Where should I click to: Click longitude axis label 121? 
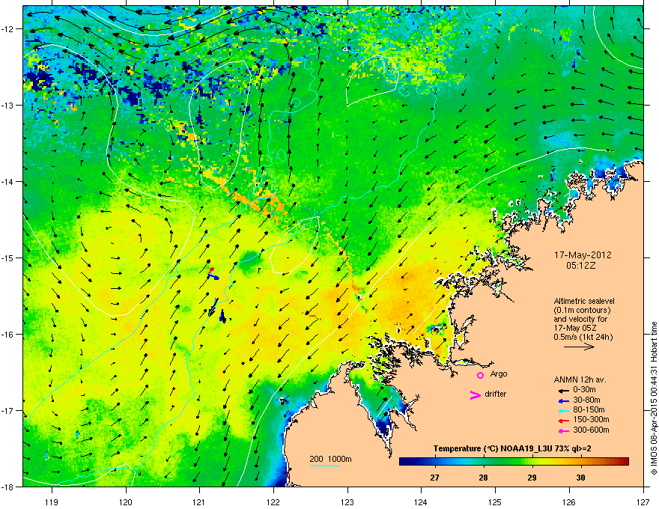coord(199,502)
